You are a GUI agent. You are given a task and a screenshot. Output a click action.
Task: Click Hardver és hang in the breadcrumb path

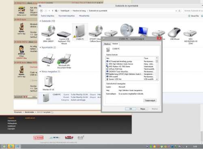pyautogui.click(x=79, y=11)
